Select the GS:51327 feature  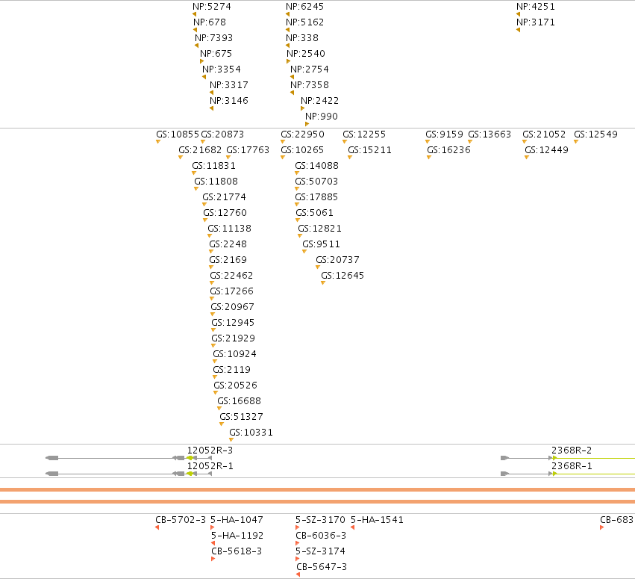pos(241,417)
